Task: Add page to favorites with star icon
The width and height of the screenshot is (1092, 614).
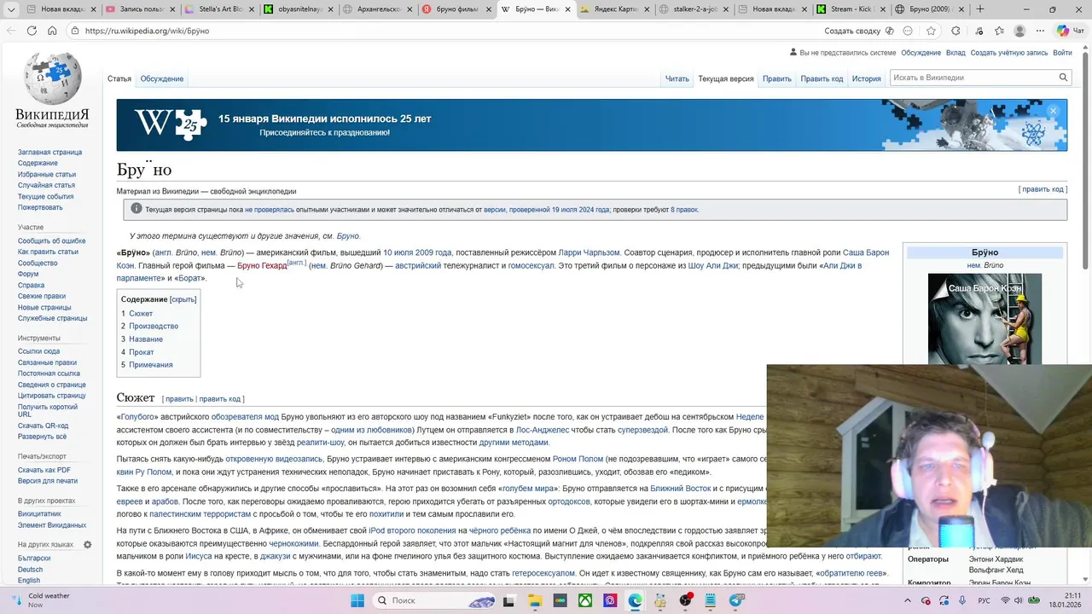Action: pyautogui.click(x=931, y=31)
